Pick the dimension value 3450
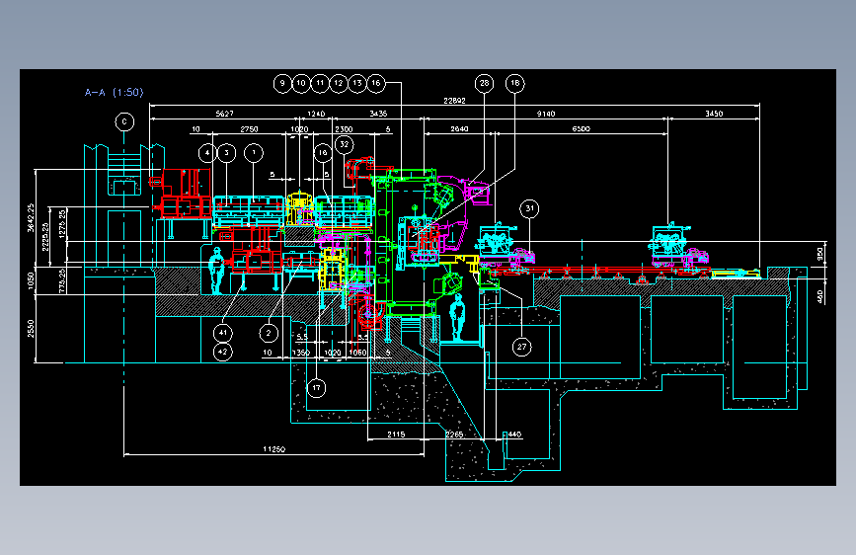This screenshot has width=856, height=555. [714, 114]
